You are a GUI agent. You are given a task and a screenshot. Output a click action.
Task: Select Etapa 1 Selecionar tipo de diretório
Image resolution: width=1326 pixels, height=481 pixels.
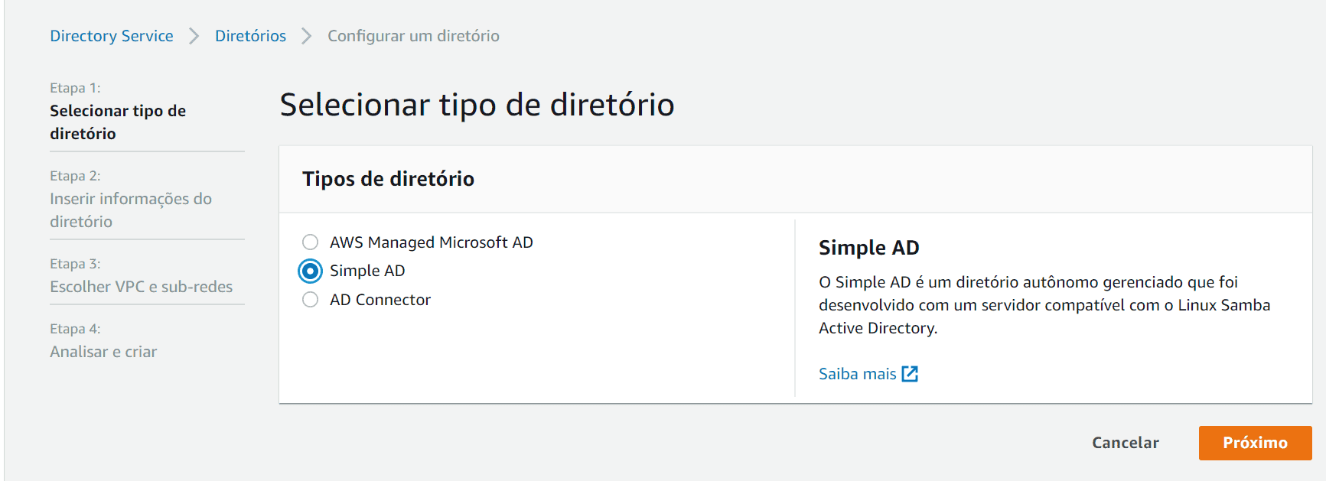tap(118, 122)
